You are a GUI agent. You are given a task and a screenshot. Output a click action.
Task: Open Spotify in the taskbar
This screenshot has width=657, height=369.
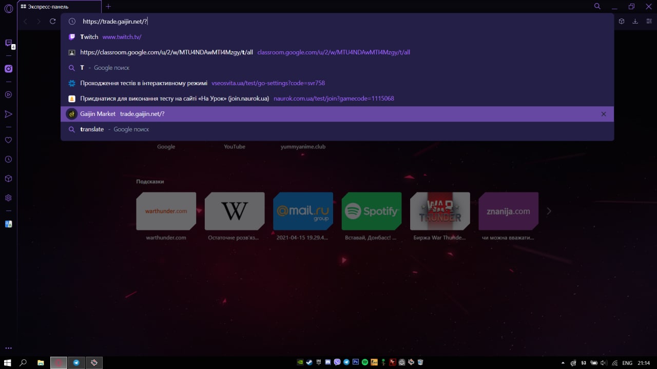click(x=365, y=362)
